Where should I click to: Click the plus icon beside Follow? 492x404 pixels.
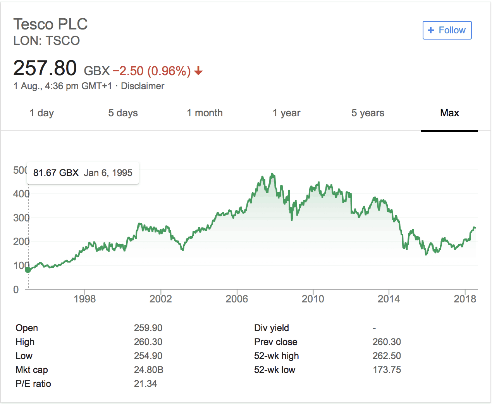click(431, 30)
